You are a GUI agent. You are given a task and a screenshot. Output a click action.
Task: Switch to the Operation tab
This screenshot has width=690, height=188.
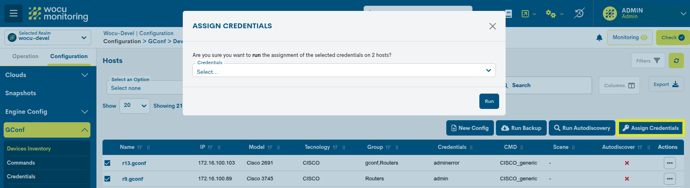pos(25,56)
